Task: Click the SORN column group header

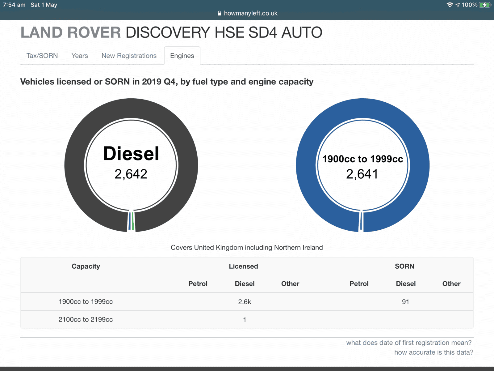Action: (x=404, y=266)
